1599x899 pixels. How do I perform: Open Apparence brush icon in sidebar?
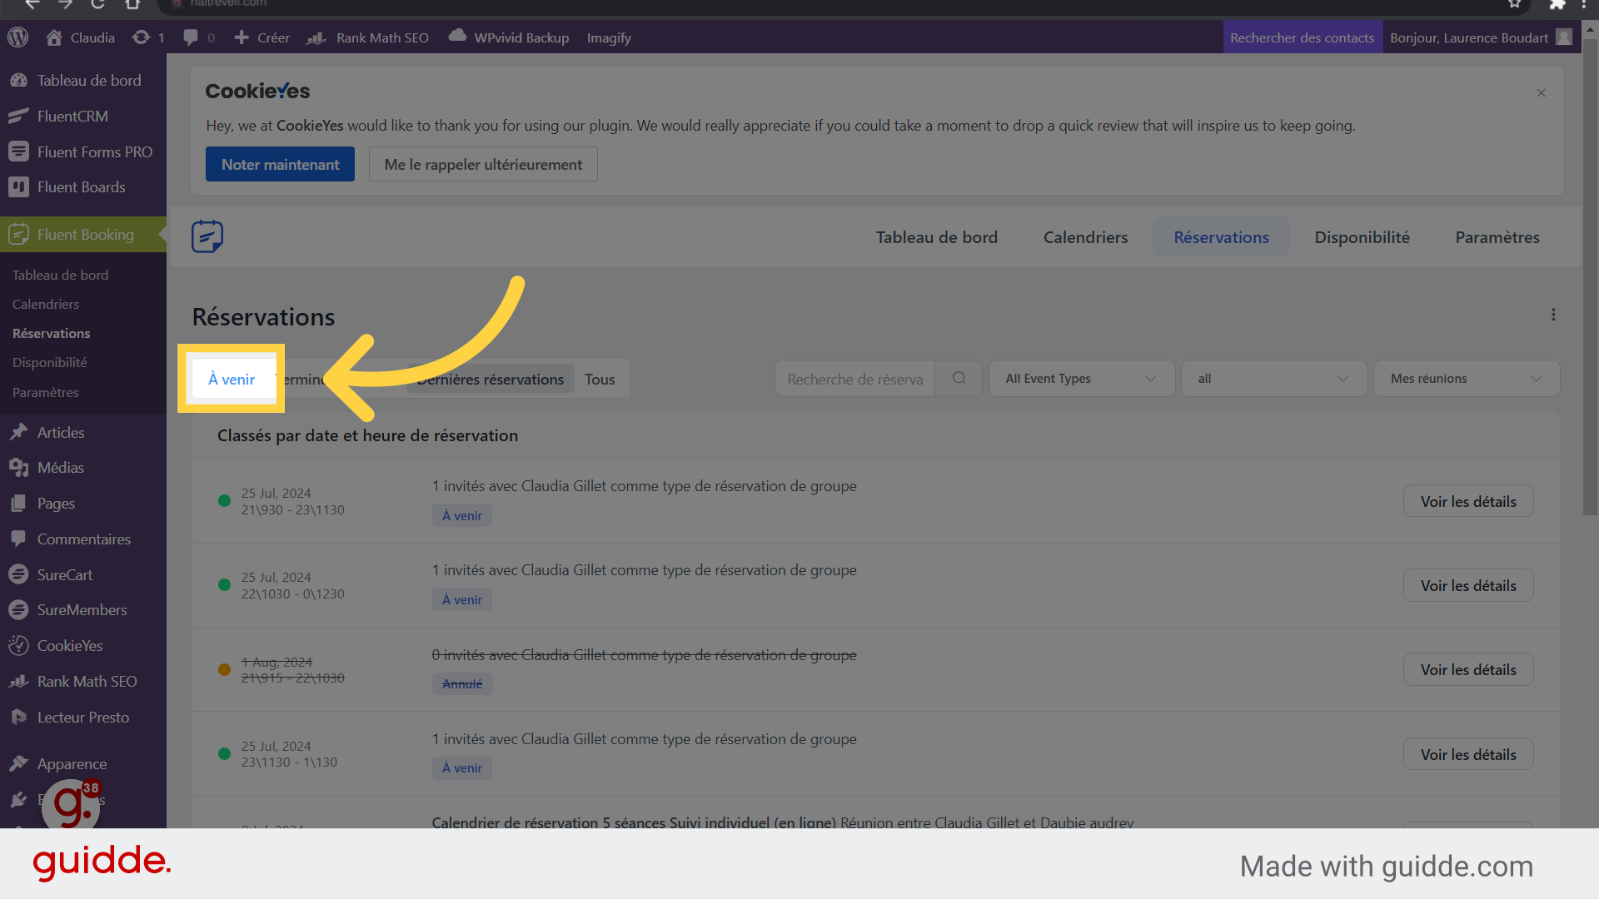(18, 763)
